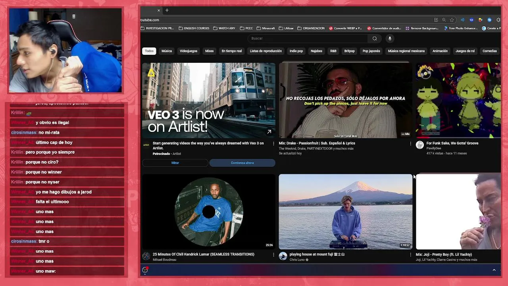
Task: Select the R&B filter chip
Action: (333, 51)
